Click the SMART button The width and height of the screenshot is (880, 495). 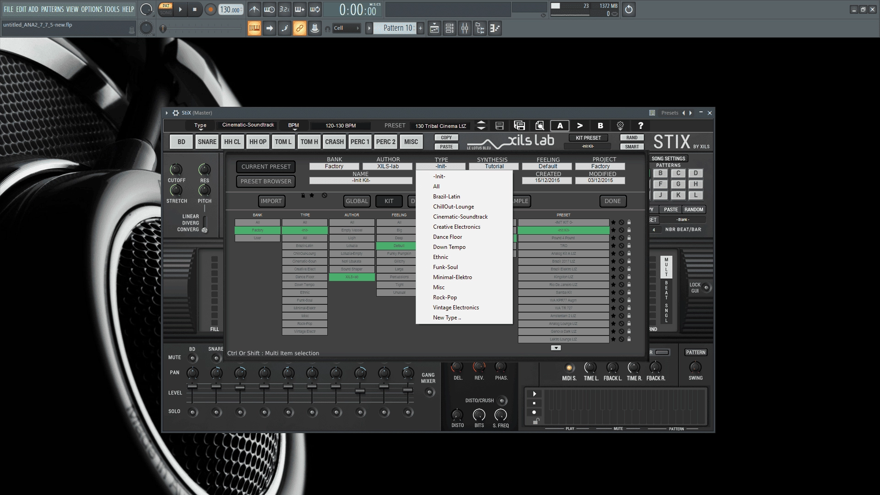click(x=632, y=147)
